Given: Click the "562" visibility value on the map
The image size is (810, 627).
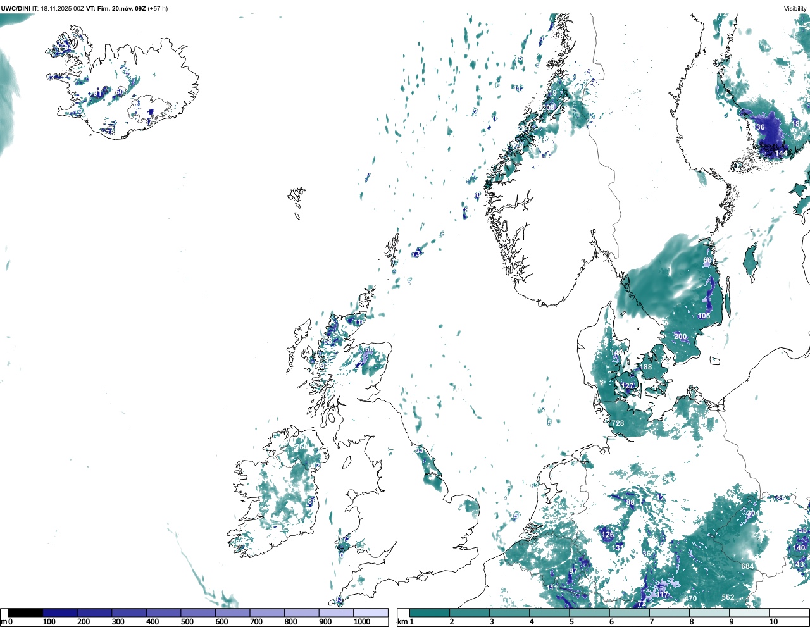Looking at the screenshot, I should [728, 597].
